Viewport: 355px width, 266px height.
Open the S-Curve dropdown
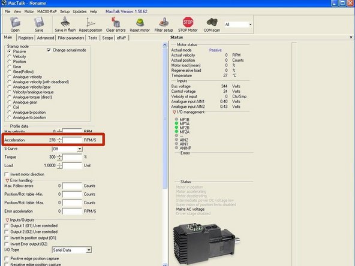pos(80,149)
